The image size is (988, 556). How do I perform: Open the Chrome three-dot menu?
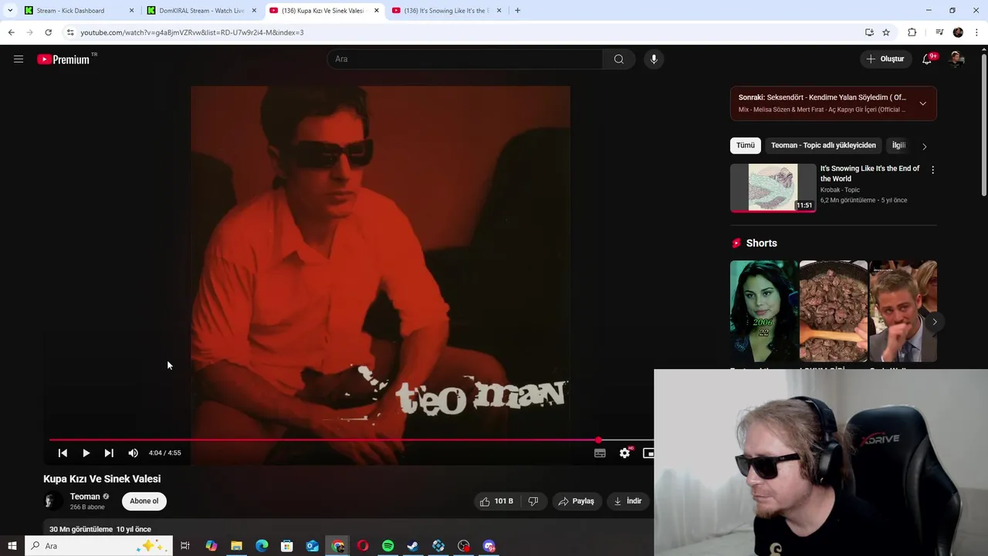pos(977,32)
